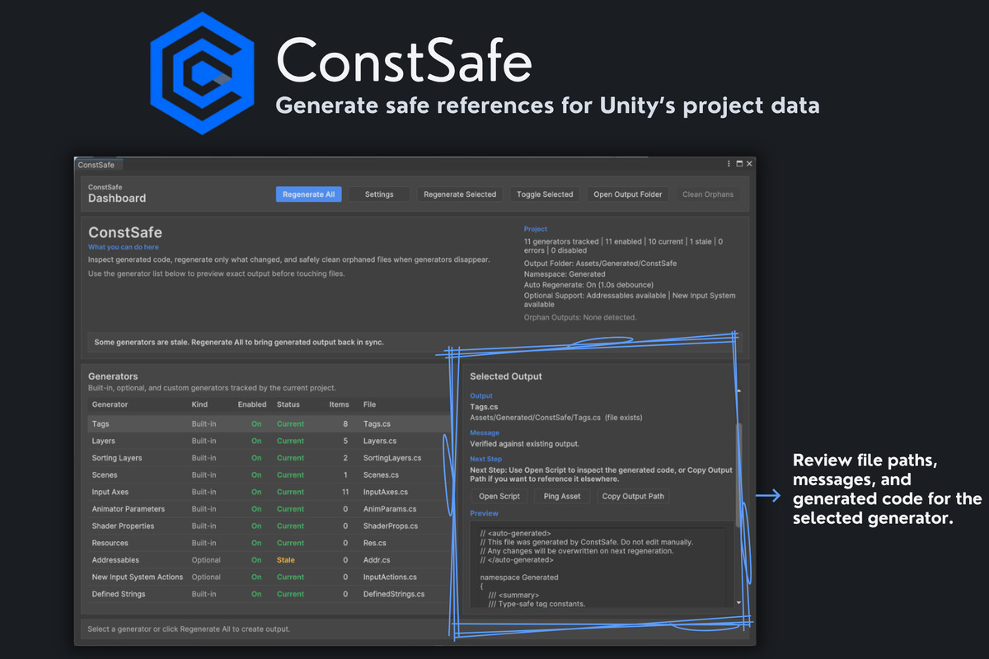This screenshot has height=659, width=989.
Task: Click the Status column header
Action: (288, 404)
